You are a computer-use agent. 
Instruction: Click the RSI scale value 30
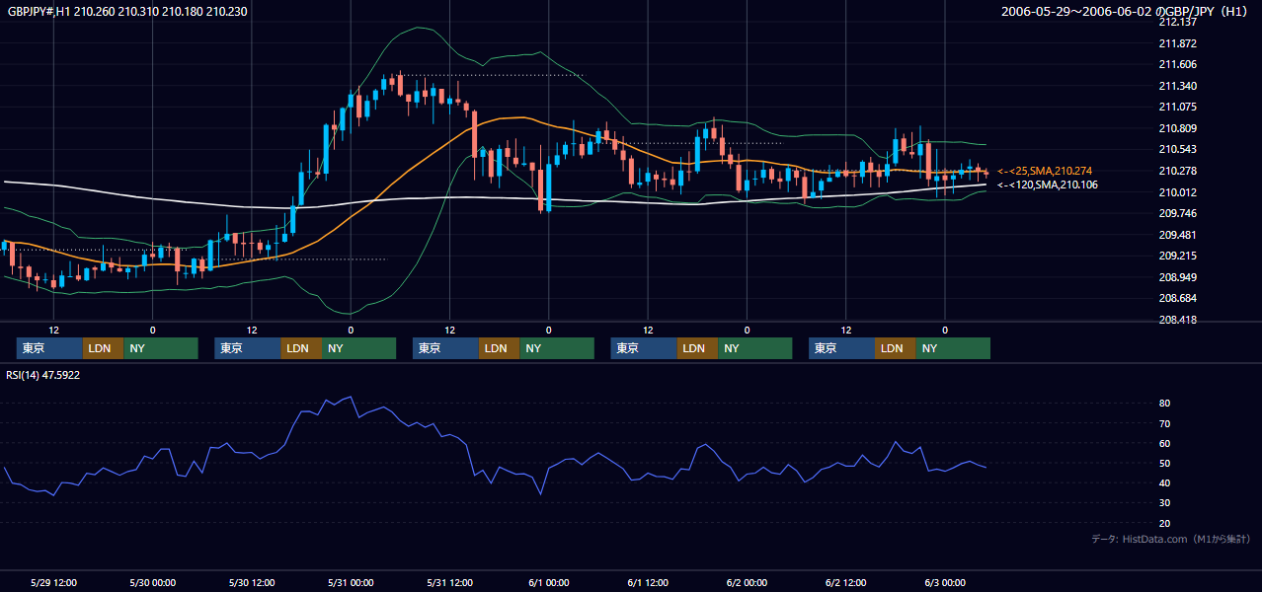pos(1165,503)
